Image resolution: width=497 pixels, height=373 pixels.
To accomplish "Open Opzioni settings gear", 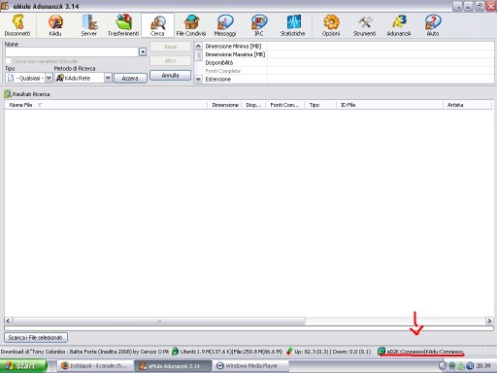I will [331, 25].
